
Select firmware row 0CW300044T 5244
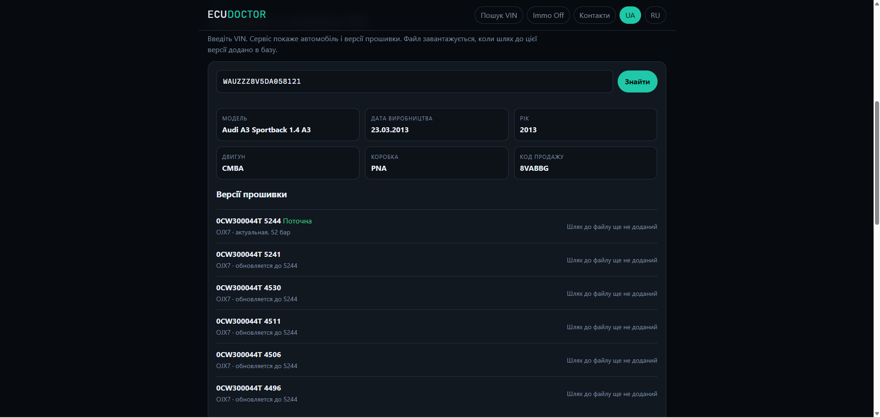[x=437, y=227]
